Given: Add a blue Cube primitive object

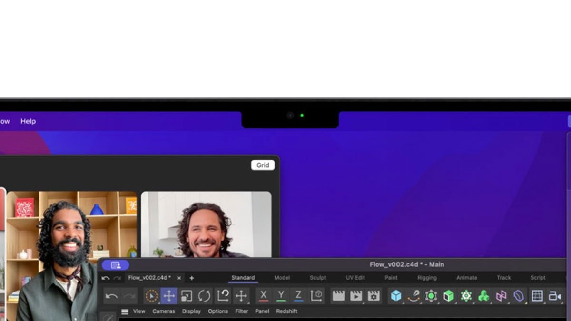Looking at the screenshot, I should (x=396, y=296).
